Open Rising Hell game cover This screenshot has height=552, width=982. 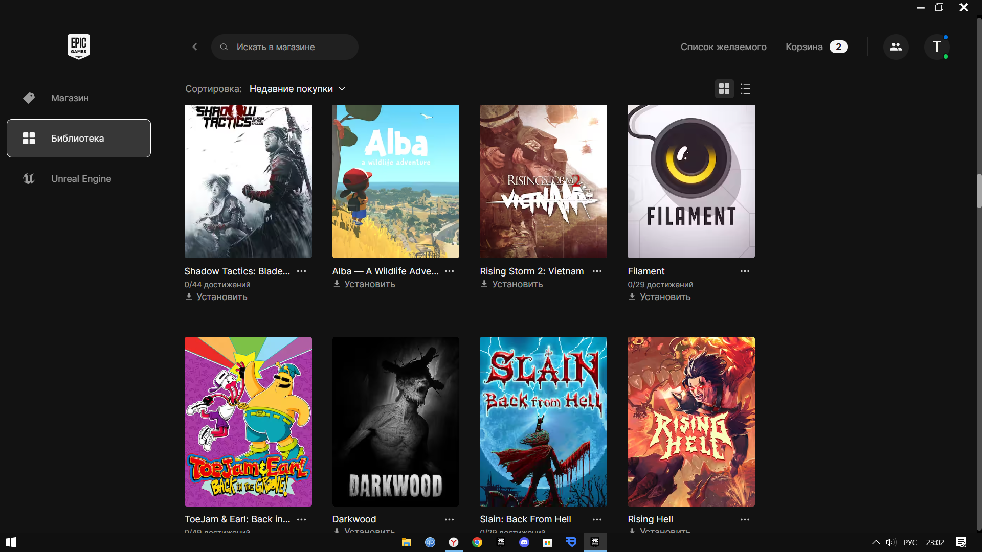[691, 422]
